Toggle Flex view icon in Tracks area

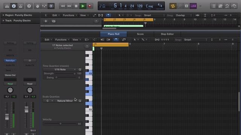click(101, 15)
